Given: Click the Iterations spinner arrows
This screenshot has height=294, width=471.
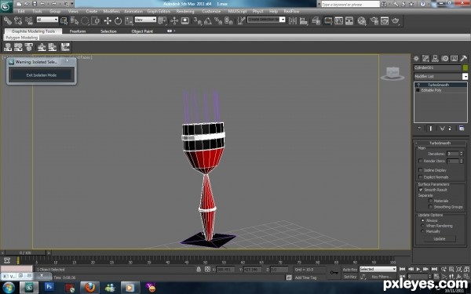Looking at the screenshot, I should [x=462, y=154].
